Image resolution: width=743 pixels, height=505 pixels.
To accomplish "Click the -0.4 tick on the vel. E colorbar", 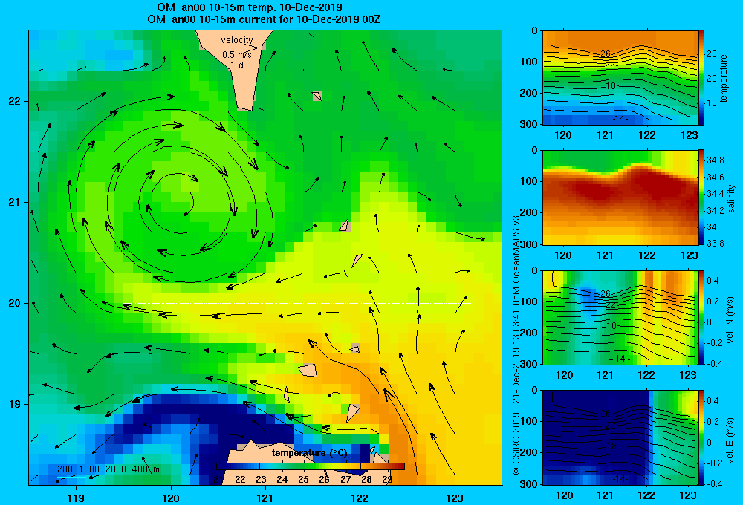I will tap(714, 483).
